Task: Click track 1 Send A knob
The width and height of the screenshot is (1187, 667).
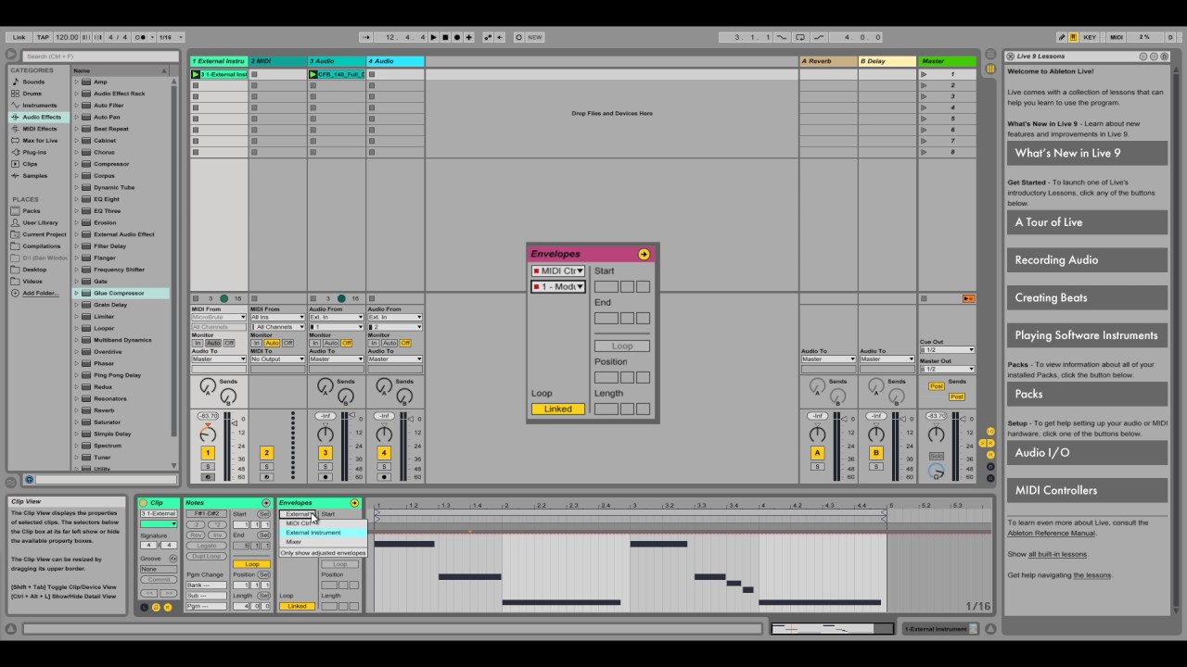Action: pos(208,385)
